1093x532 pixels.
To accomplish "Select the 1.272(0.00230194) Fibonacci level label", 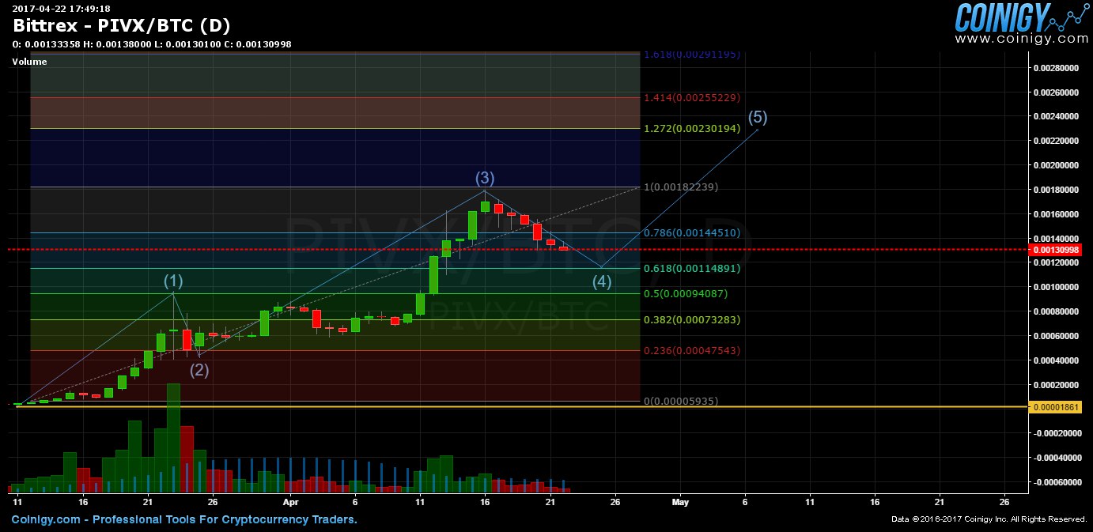I will pos(692,128).
